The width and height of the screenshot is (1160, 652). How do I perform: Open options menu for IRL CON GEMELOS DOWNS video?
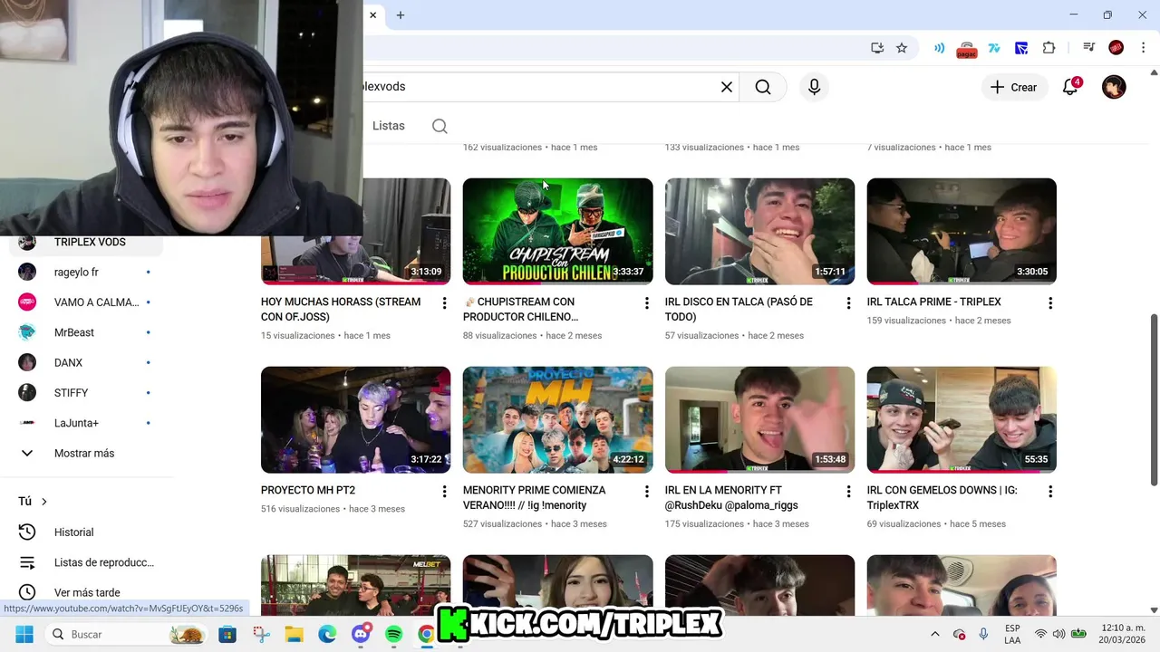point(1050,492)
